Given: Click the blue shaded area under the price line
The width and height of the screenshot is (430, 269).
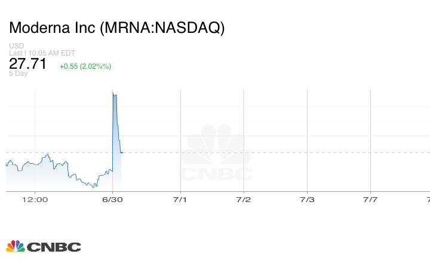Looking at the screenshot, I should (x=48, y=178).
